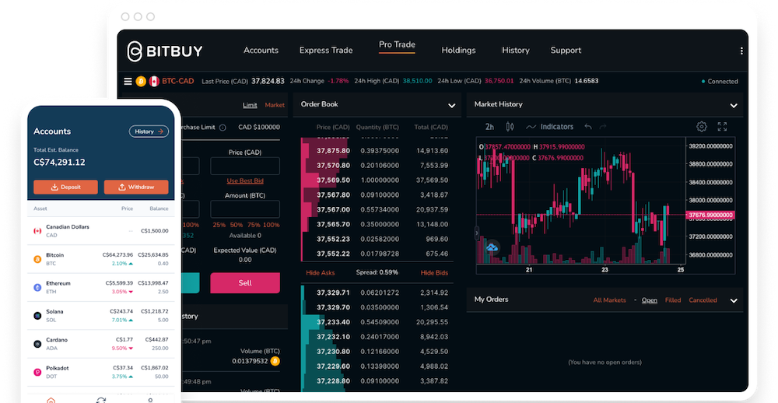778x403 pixels.
Task: Go to the Holdings tab
Action: (x=458, y=51)
